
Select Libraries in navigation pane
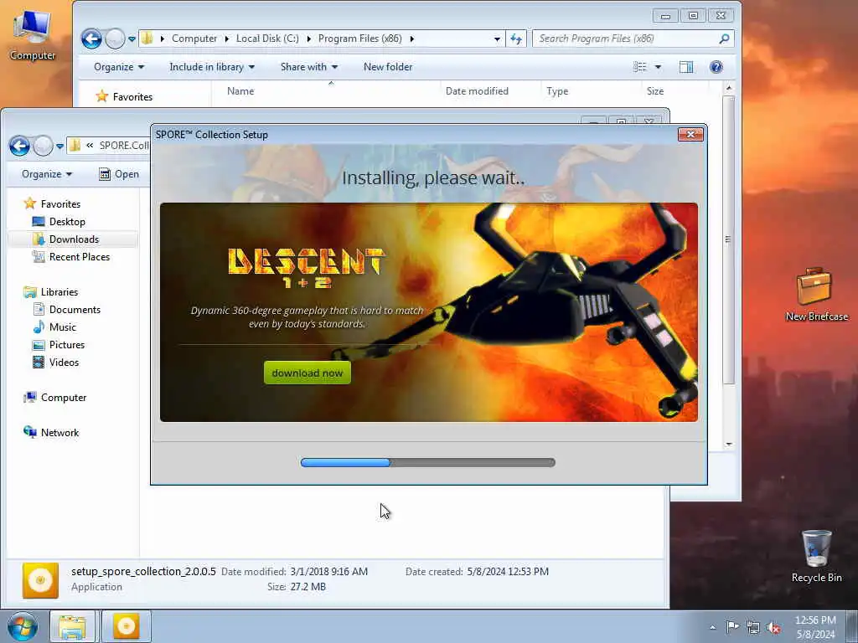[59, 292]
